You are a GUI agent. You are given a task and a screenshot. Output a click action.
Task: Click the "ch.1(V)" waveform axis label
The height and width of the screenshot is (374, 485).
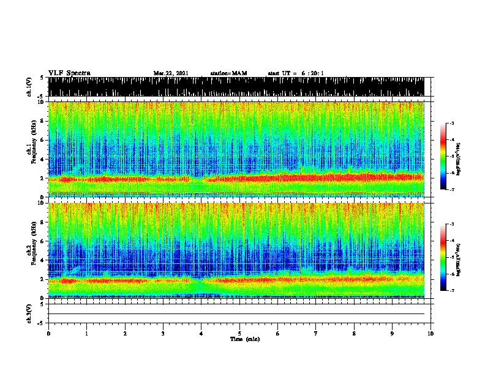(29, 87)
